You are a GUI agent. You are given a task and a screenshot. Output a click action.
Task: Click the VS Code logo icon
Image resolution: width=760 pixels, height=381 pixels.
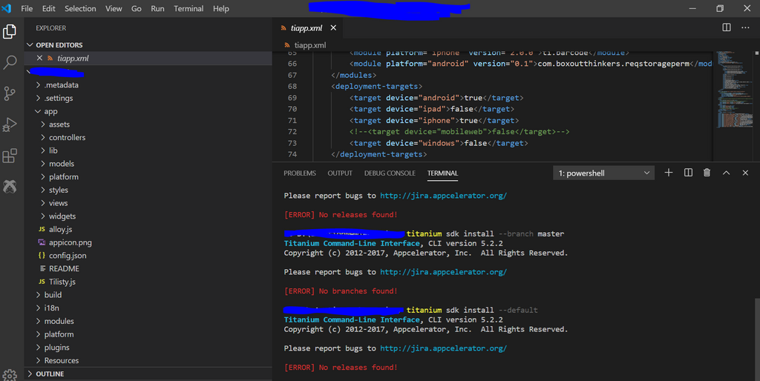(6, 8)
